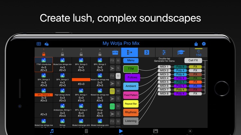Viewport: 241px width, 135px height.
Task: Select the Ambient generator
Action: 131,86
